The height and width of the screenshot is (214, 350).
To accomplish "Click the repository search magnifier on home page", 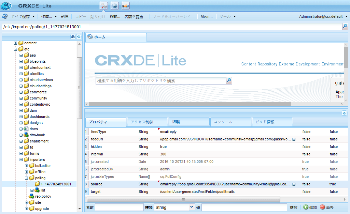I will pos(229,81).
